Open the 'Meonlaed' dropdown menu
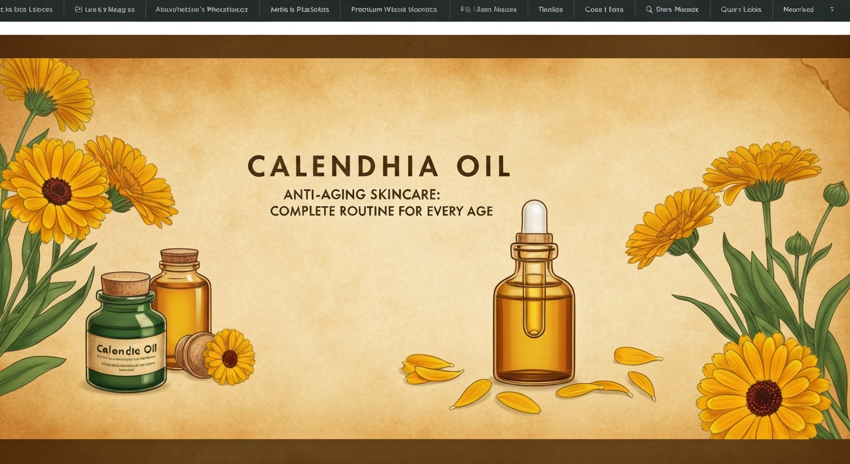This screenshot has height=464, width=850. (798, 10)
